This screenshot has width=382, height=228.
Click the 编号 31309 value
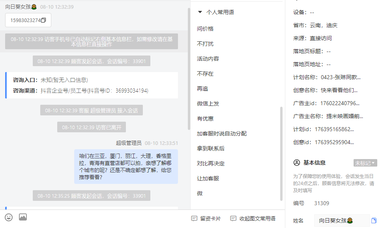tap(322, 203)
